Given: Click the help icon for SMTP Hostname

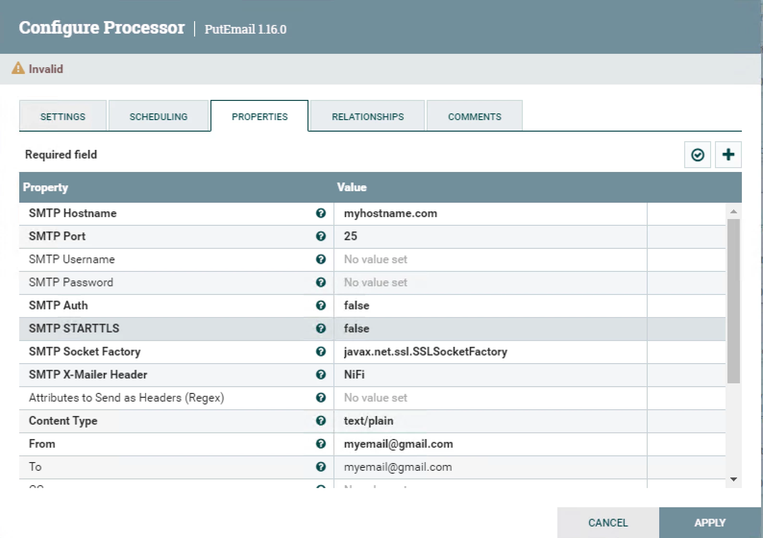Looking at the screenshot, I should [321, 213].
